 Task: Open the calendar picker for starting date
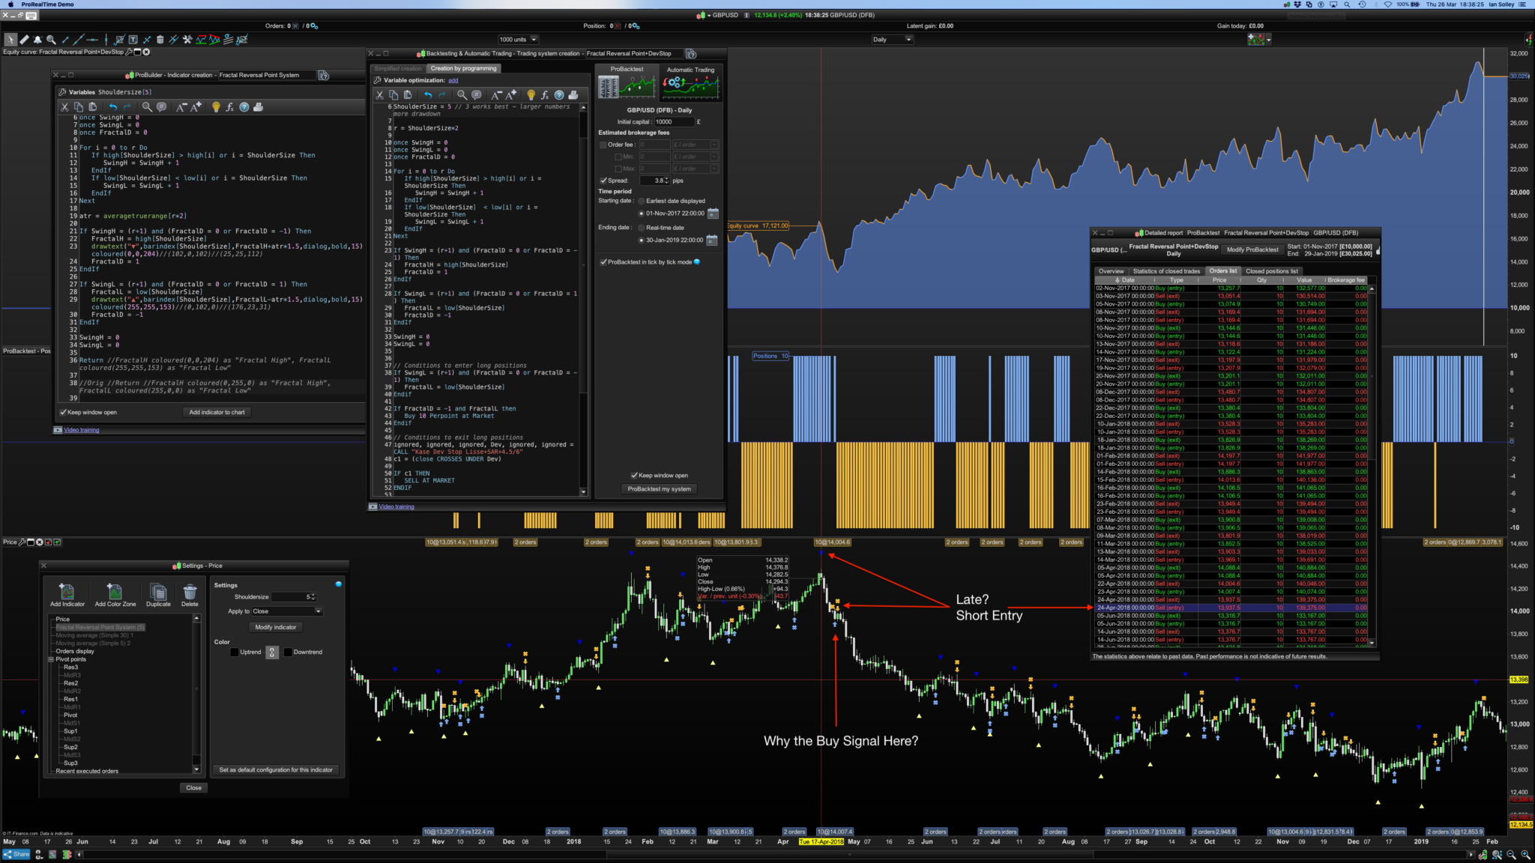coord(713,214)
